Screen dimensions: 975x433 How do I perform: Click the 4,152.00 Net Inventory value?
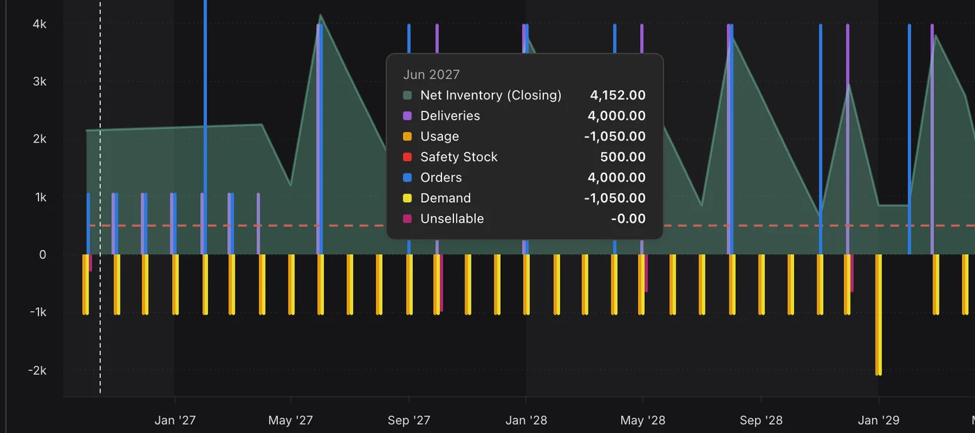coord(618,95)
